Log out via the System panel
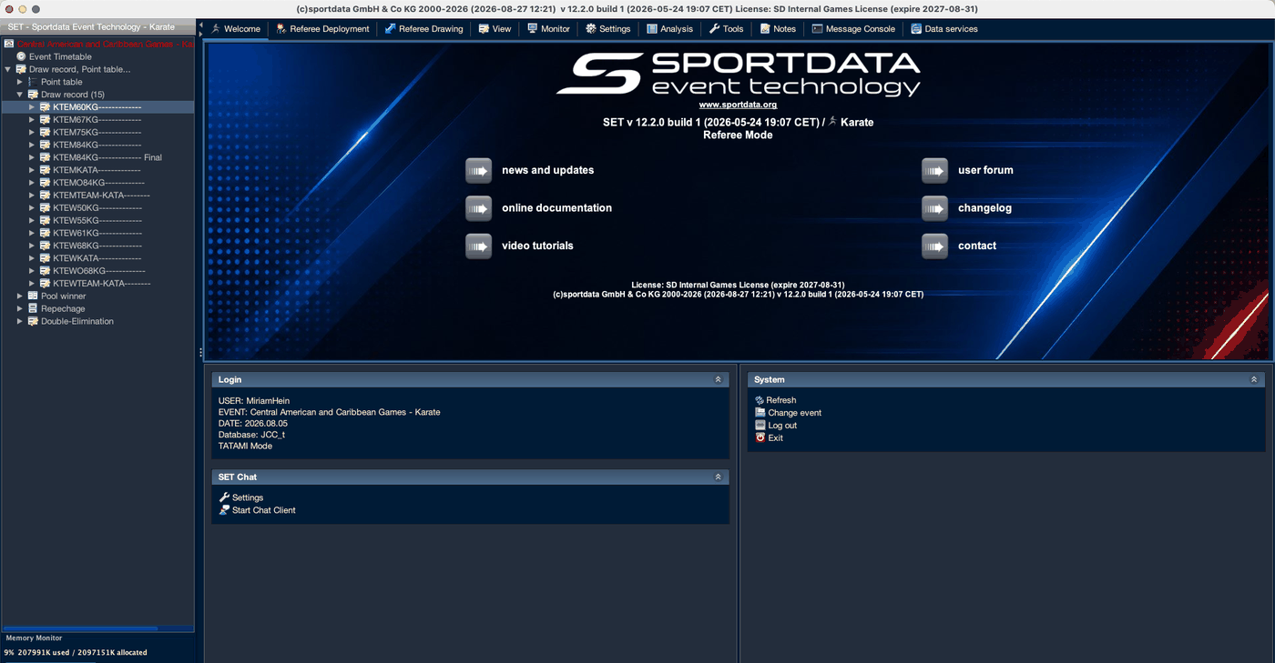Screen dimensions: 1275x663 tap(776, 426)
